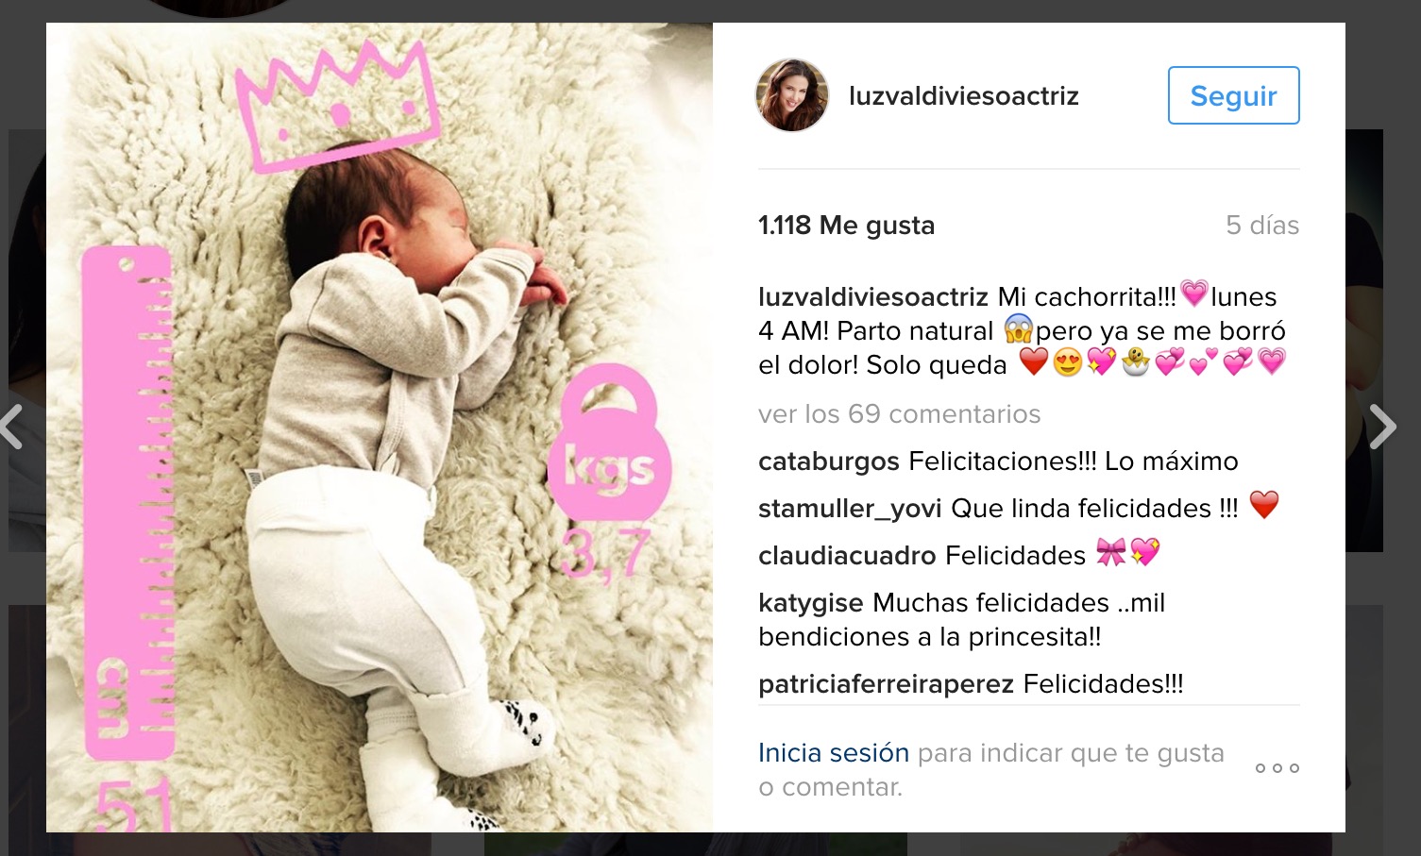Open claudiacuadro commenter profile
This screenshot has height=856, width=1421.
pos(847,556)
